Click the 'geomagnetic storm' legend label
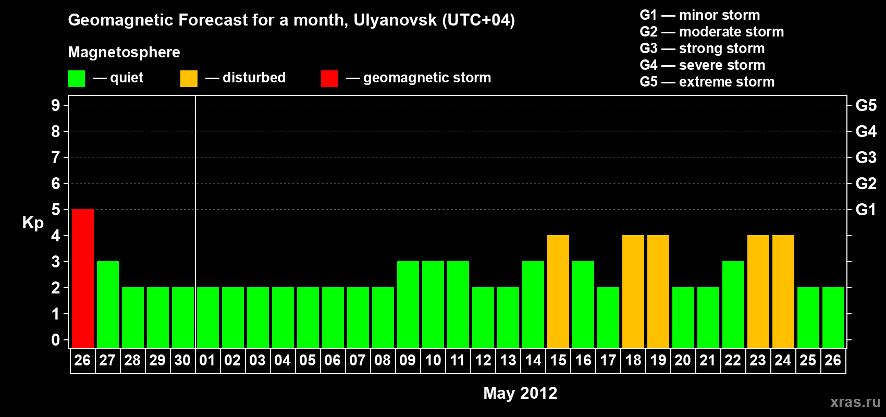The width and height of the screenshot is (886, 417). (x=427, y=78)
